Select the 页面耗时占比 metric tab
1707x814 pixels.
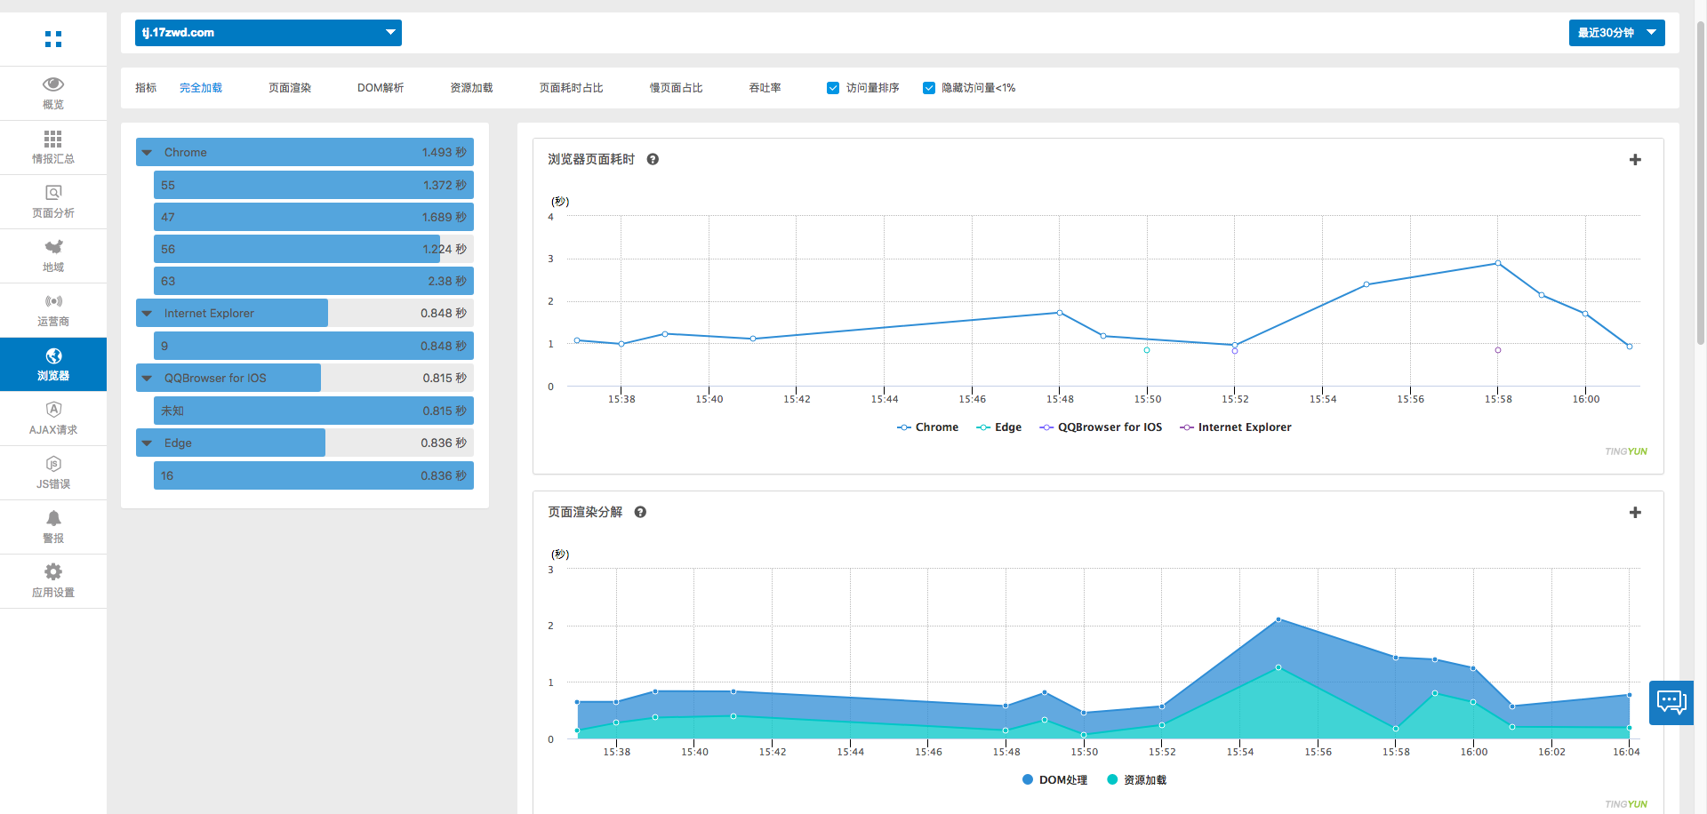coord(571,88)
